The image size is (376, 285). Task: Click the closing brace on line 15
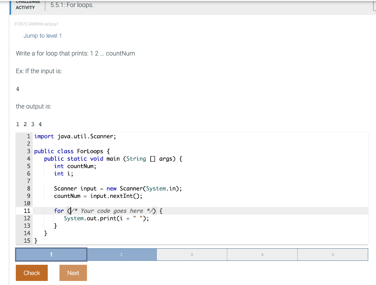pos(35,241)
